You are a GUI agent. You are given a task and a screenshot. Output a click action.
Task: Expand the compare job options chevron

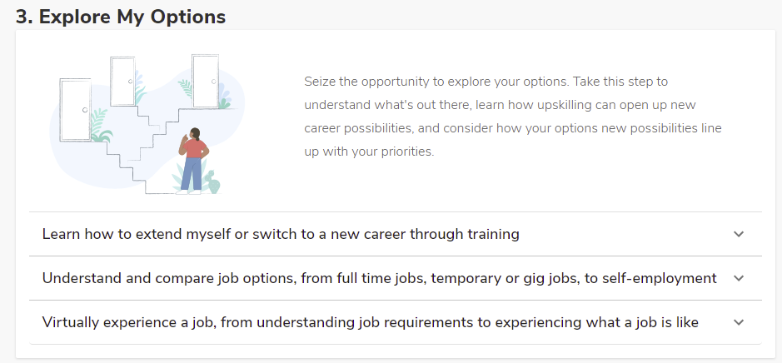(738, 278)
